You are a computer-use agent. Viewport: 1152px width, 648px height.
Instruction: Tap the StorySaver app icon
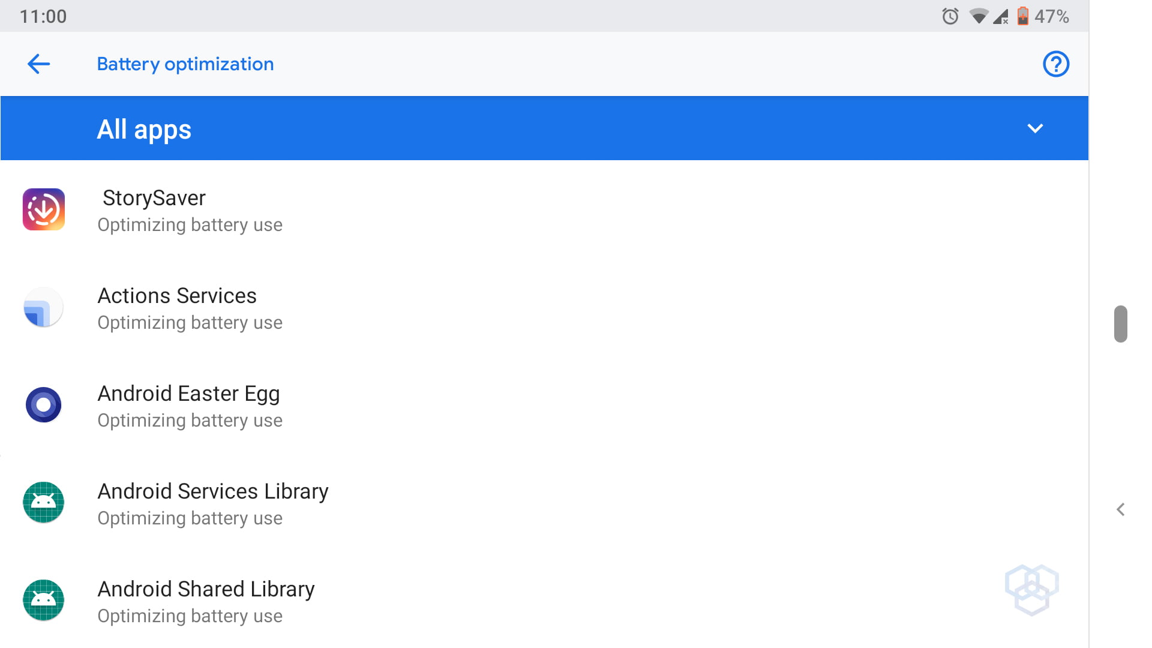[x=44, y=210]
